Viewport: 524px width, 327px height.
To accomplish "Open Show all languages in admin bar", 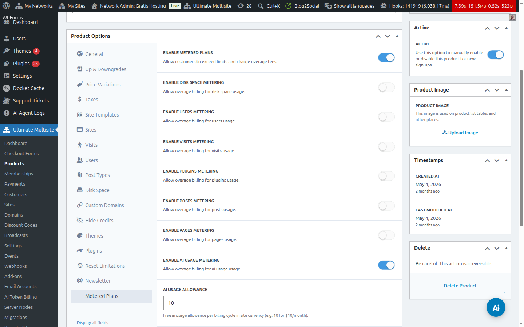I will 349,6.
